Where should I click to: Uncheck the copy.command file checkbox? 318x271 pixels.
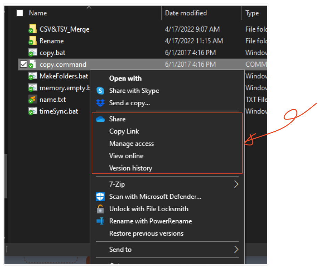pos(23,64)
